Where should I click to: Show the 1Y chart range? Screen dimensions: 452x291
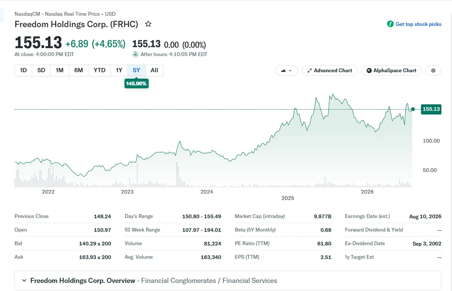[x=119, y=71]
